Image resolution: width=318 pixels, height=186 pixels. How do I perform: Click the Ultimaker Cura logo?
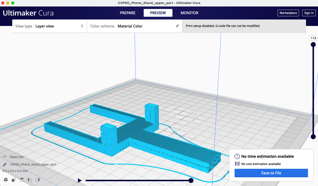28,13
